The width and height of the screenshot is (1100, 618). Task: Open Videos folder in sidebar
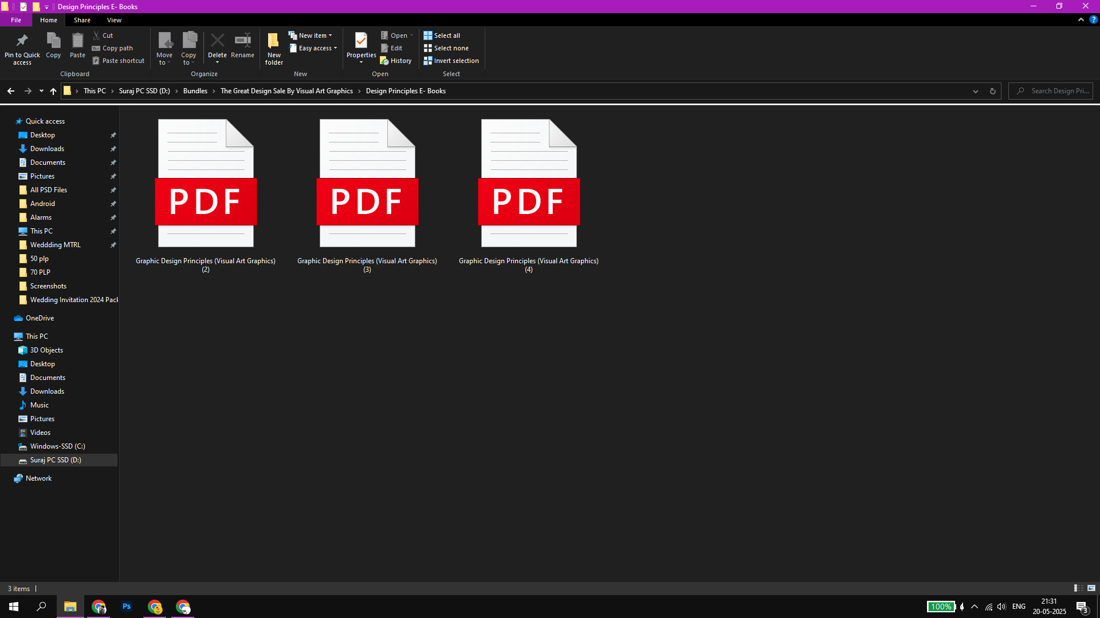[40, 433]
